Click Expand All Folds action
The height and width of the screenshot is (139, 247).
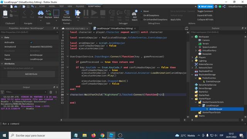pyautogui.click(x=205, y=15)
